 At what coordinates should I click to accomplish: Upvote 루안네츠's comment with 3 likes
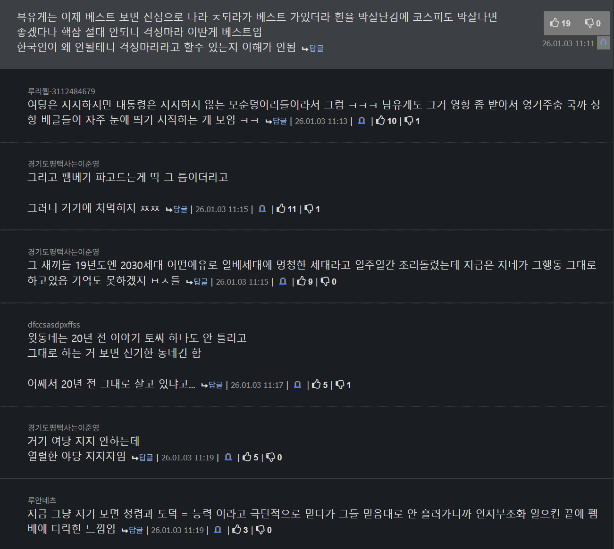click(240, 530)
